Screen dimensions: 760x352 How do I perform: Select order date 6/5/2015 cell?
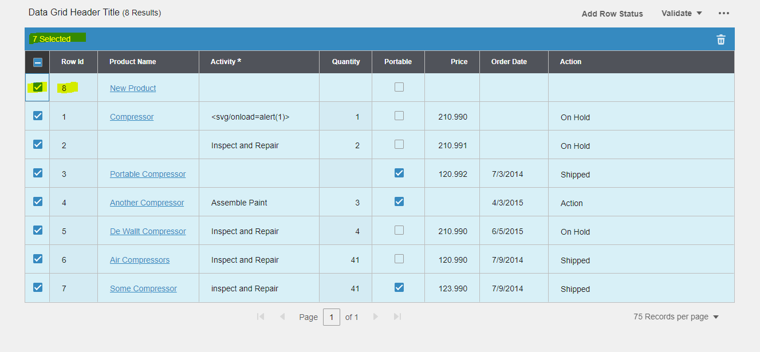(514, 231)
